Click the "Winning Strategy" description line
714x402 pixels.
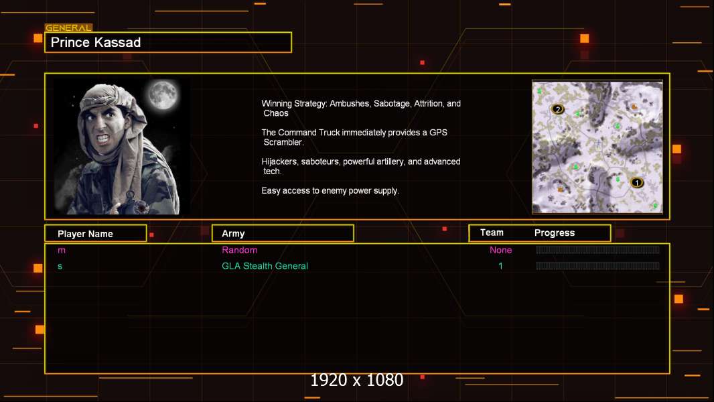coord(361,109)
